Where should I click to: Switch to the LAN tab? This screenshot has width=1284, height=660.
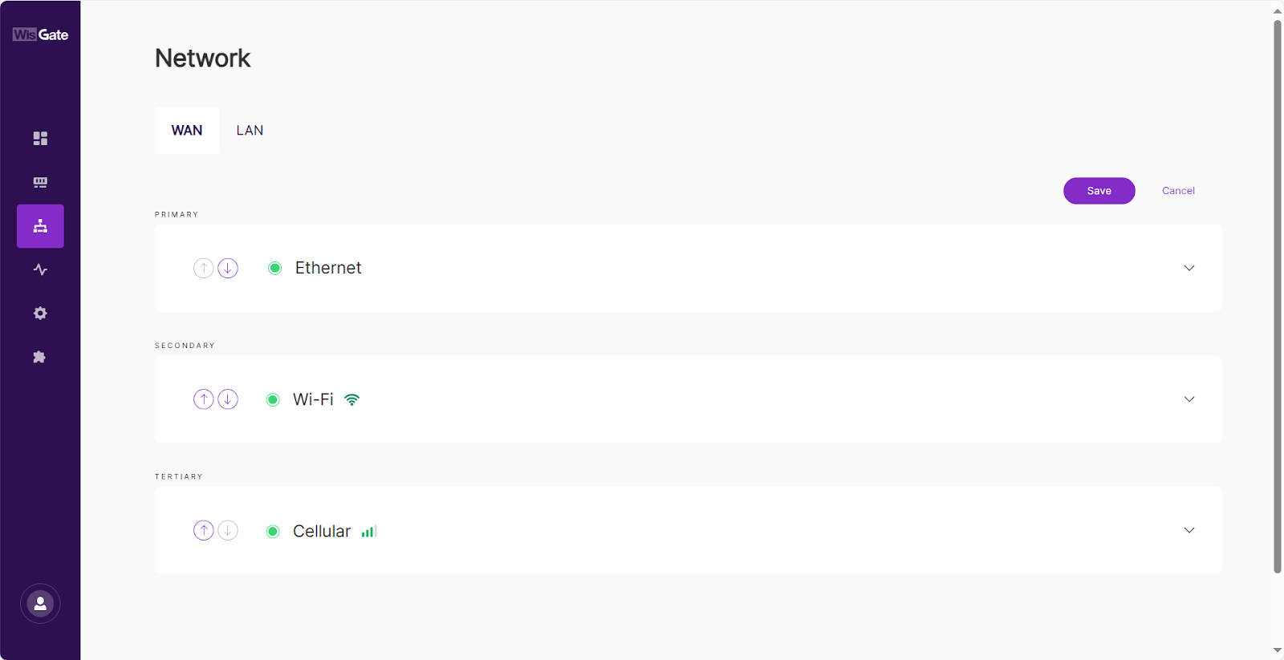[250, 131]
